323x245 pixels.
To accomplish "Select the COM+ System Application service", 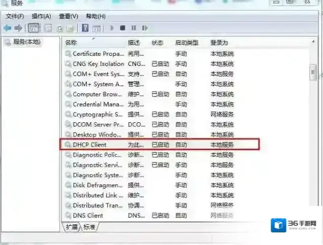I will [x=149, y=84].
